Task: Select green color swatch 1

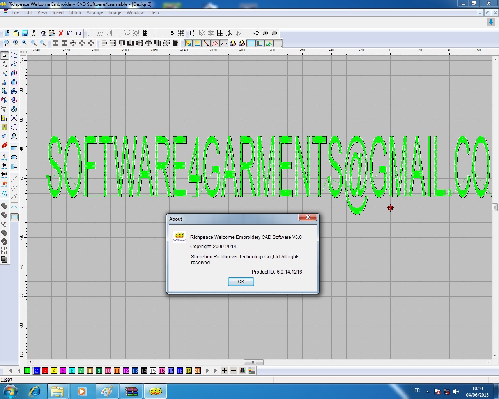Action: 27,371
